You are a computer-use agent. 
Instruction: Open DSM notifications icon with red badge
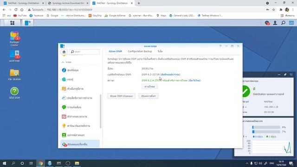[267, 23]
